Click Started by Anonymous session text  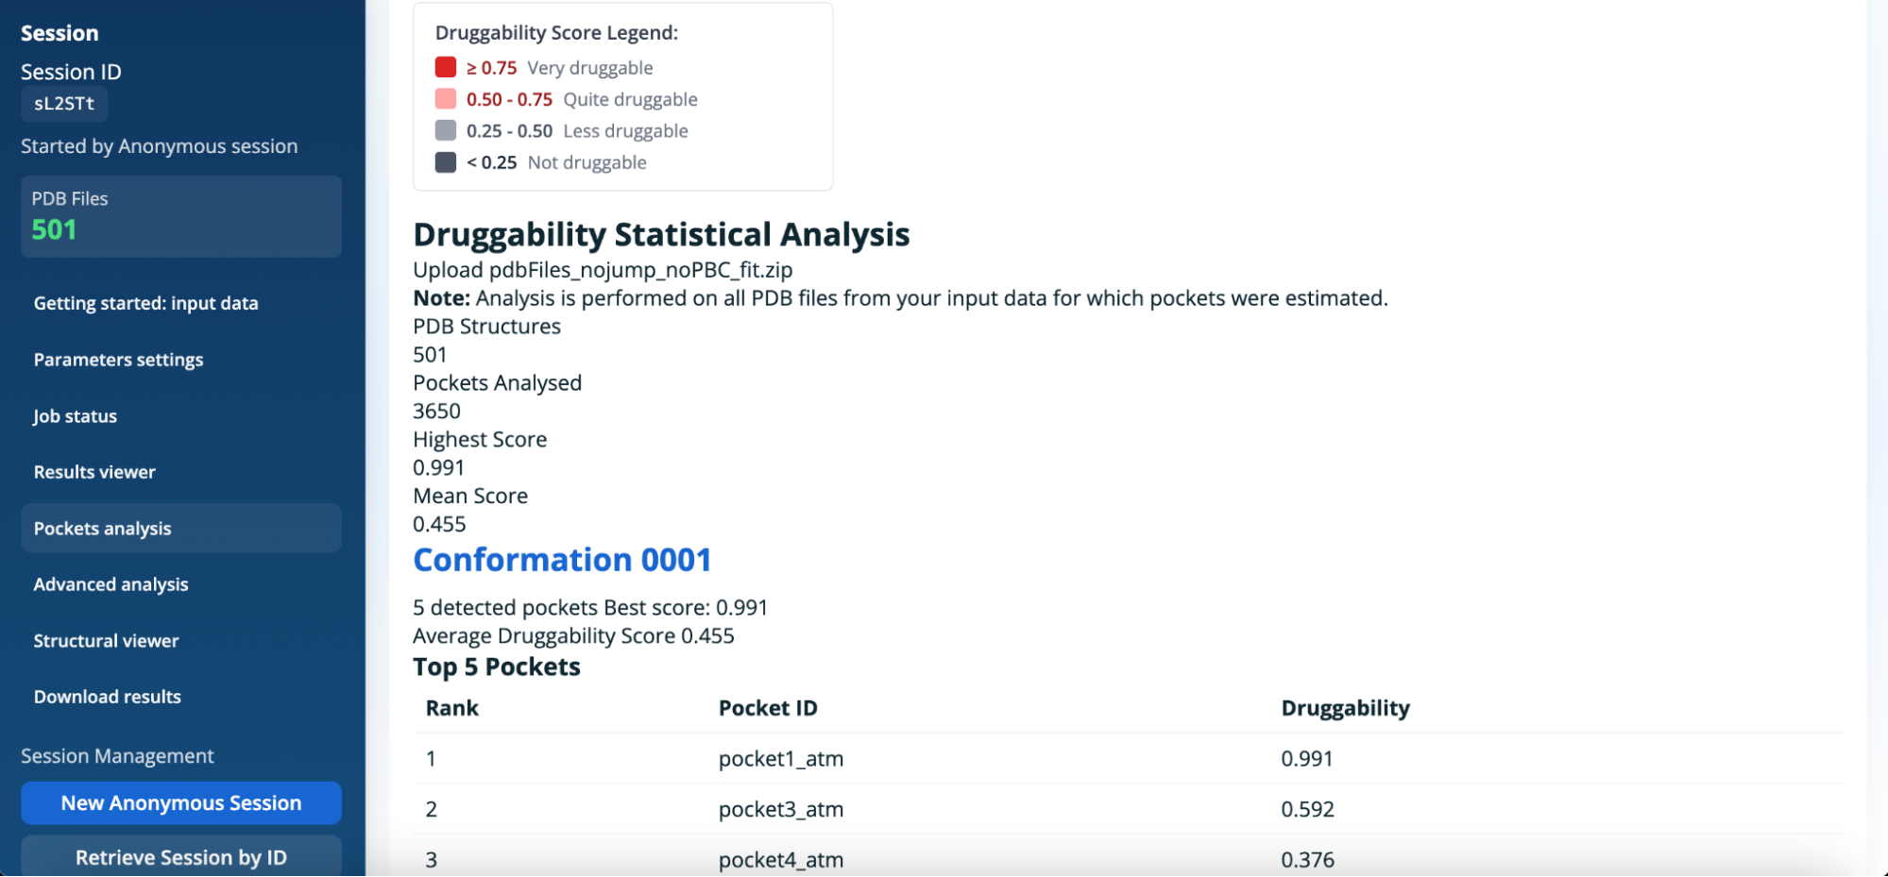point(160,146)
